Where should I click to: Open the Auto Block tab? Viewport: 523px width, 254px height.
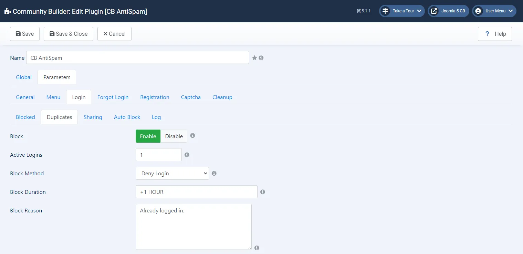[x=127, y=117]
